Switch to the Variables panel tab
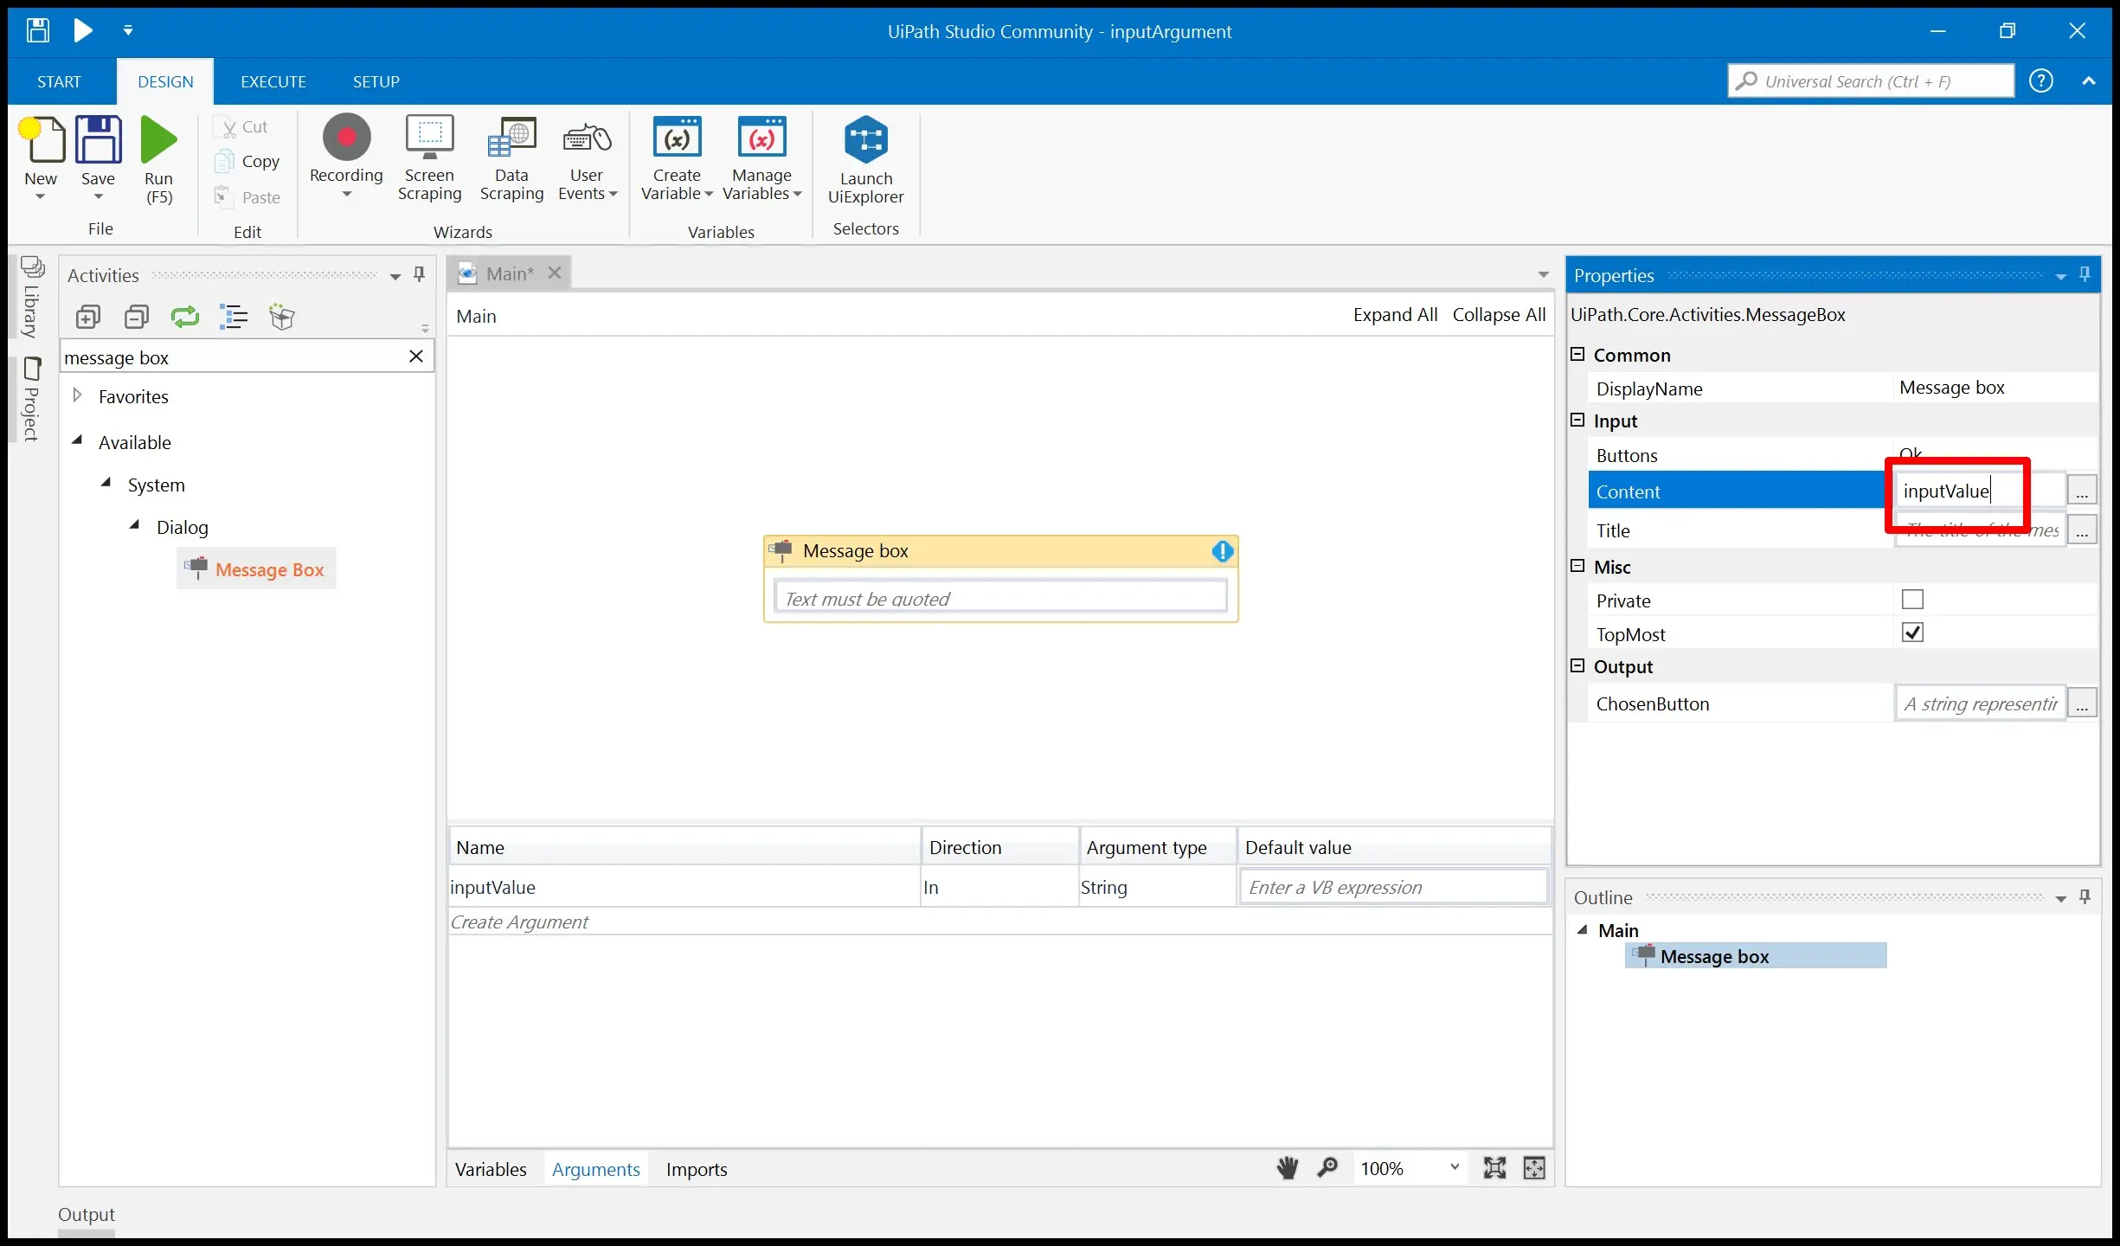The width and height of the screenshot is (2120, 1246). click(491, 1169)
